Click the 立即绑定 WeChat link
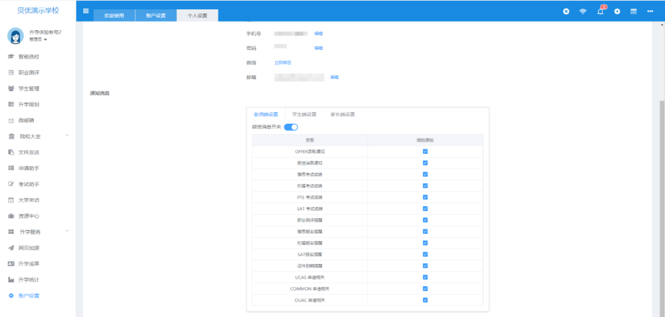 (283, 63)
